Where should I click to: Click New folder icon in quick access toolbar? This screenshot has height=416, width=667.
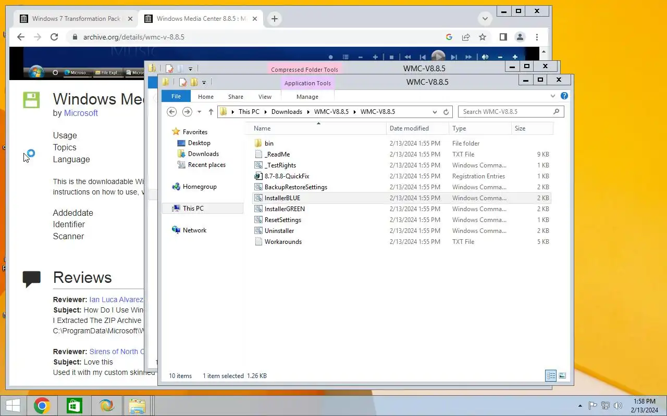[x=194, y=82]
